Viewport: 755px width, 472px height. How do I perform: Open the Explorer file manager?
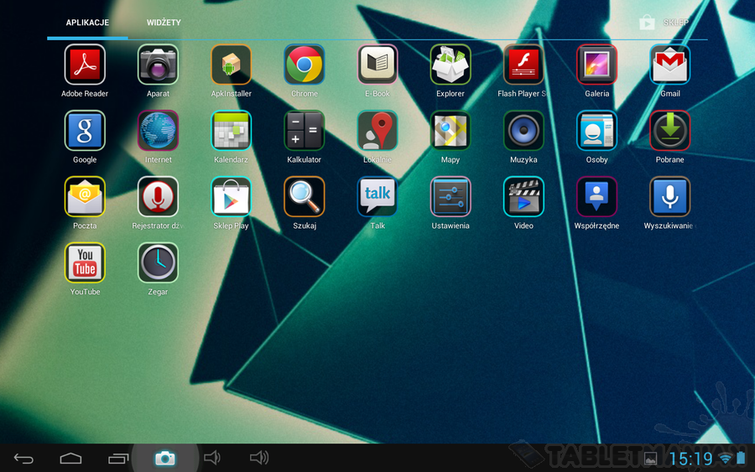click(450, 65)
